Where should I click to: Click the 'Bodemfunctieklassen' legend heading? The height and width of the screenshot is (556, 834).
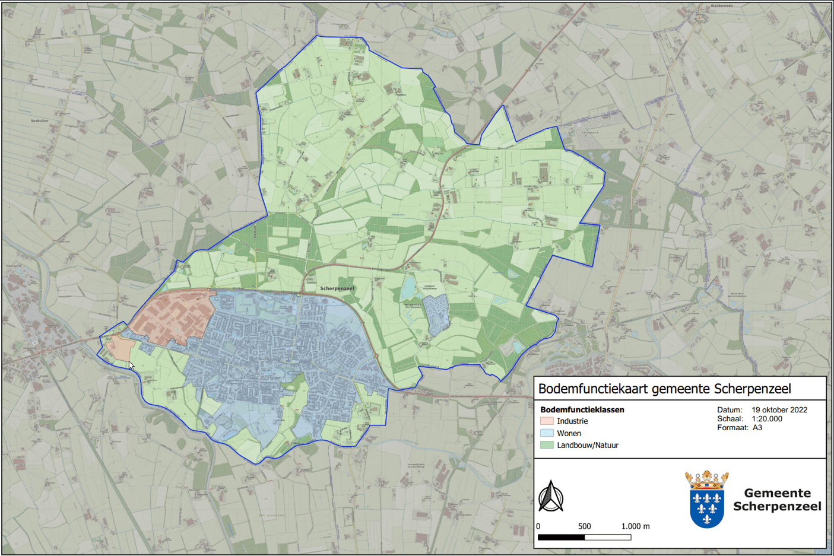click(582, 410)
